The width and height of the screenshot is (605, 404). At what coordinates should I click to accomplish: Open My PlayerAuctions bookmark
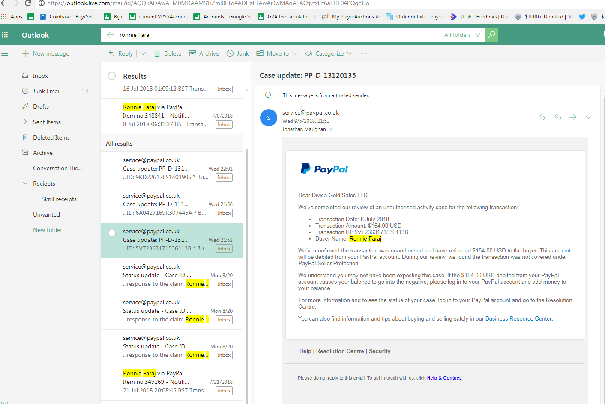[x=351, y=17]
